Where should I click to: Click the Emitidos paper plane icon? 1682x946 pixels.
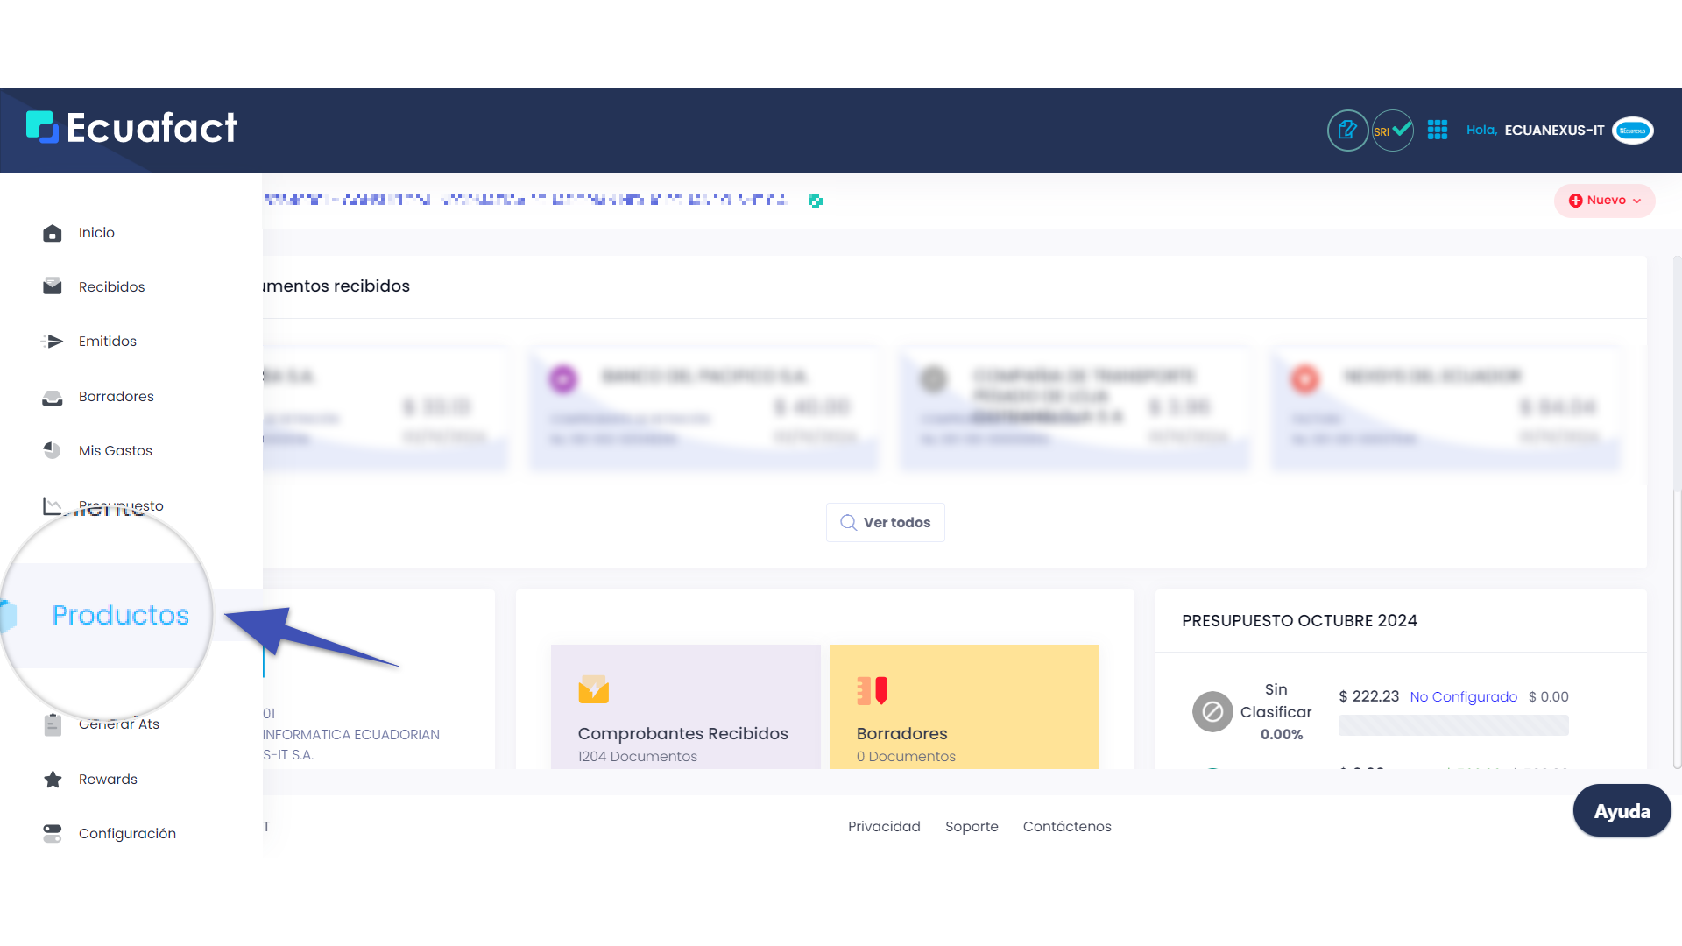coord(53,342)
